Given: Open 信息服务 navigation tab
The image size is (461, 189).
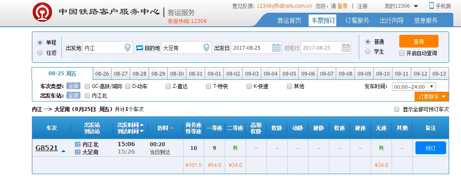Looking at the screenshot, I should tap(426, 20).
